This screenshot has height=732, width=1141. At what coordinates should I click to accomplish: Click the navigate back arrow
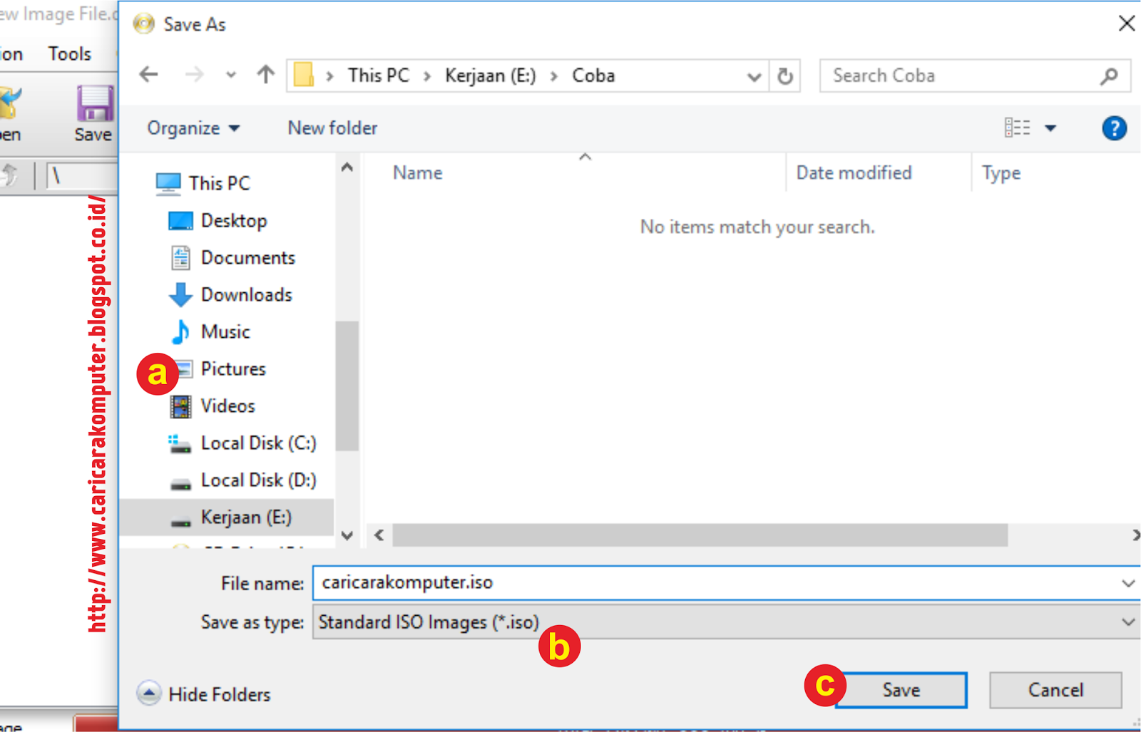click(x=148, y=74)
